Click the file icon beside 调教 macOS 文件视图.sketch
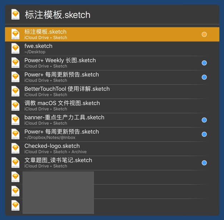Viewport: 224px width, 220px height. click(x=15, y=106)
